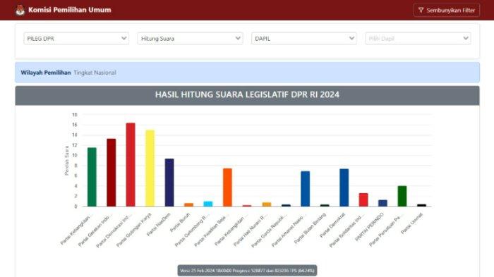The height and width of the screenshot is (277, 494).
Task: Click the Partai Gelombang R axis label
Action: (x=192, y=230)
